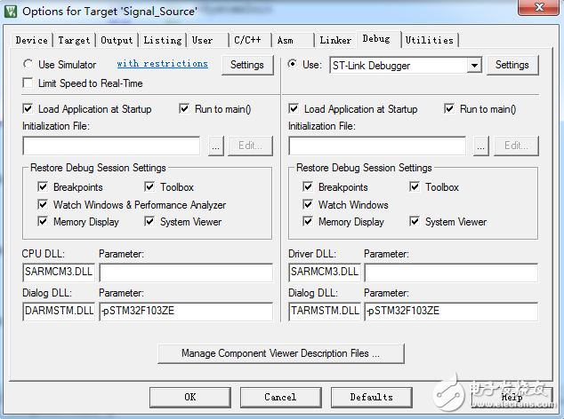The height and width of the screenshot is (419, 564).
Task: Click the CPU DLL Parameter field
Action: (186, 273)
